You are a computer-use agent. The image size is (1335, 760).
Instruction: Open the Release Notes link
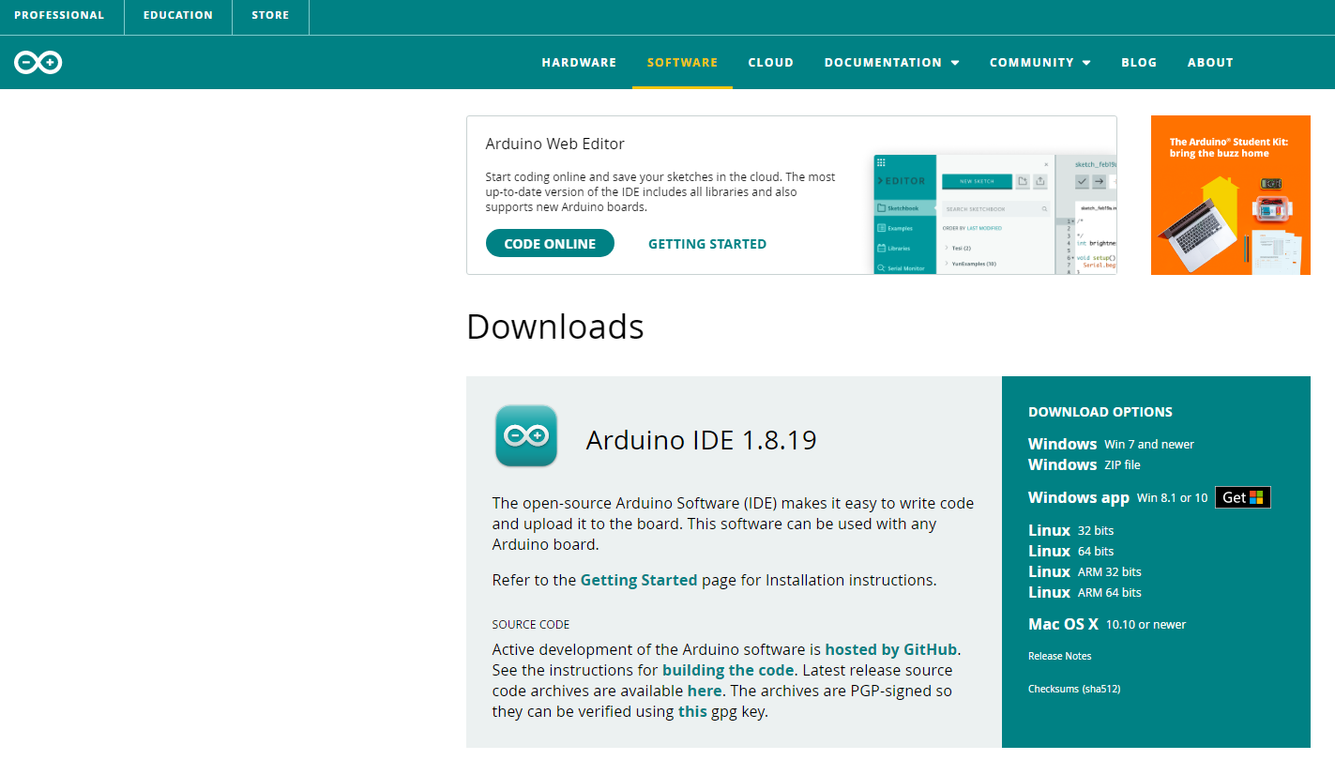pos(1059,656)
